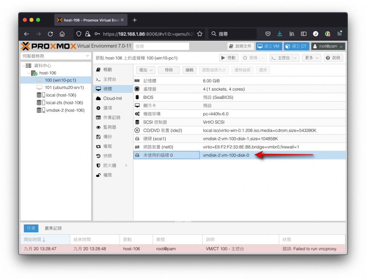Select CD/DVD 裝置 (ide2) row

point(239,130)
